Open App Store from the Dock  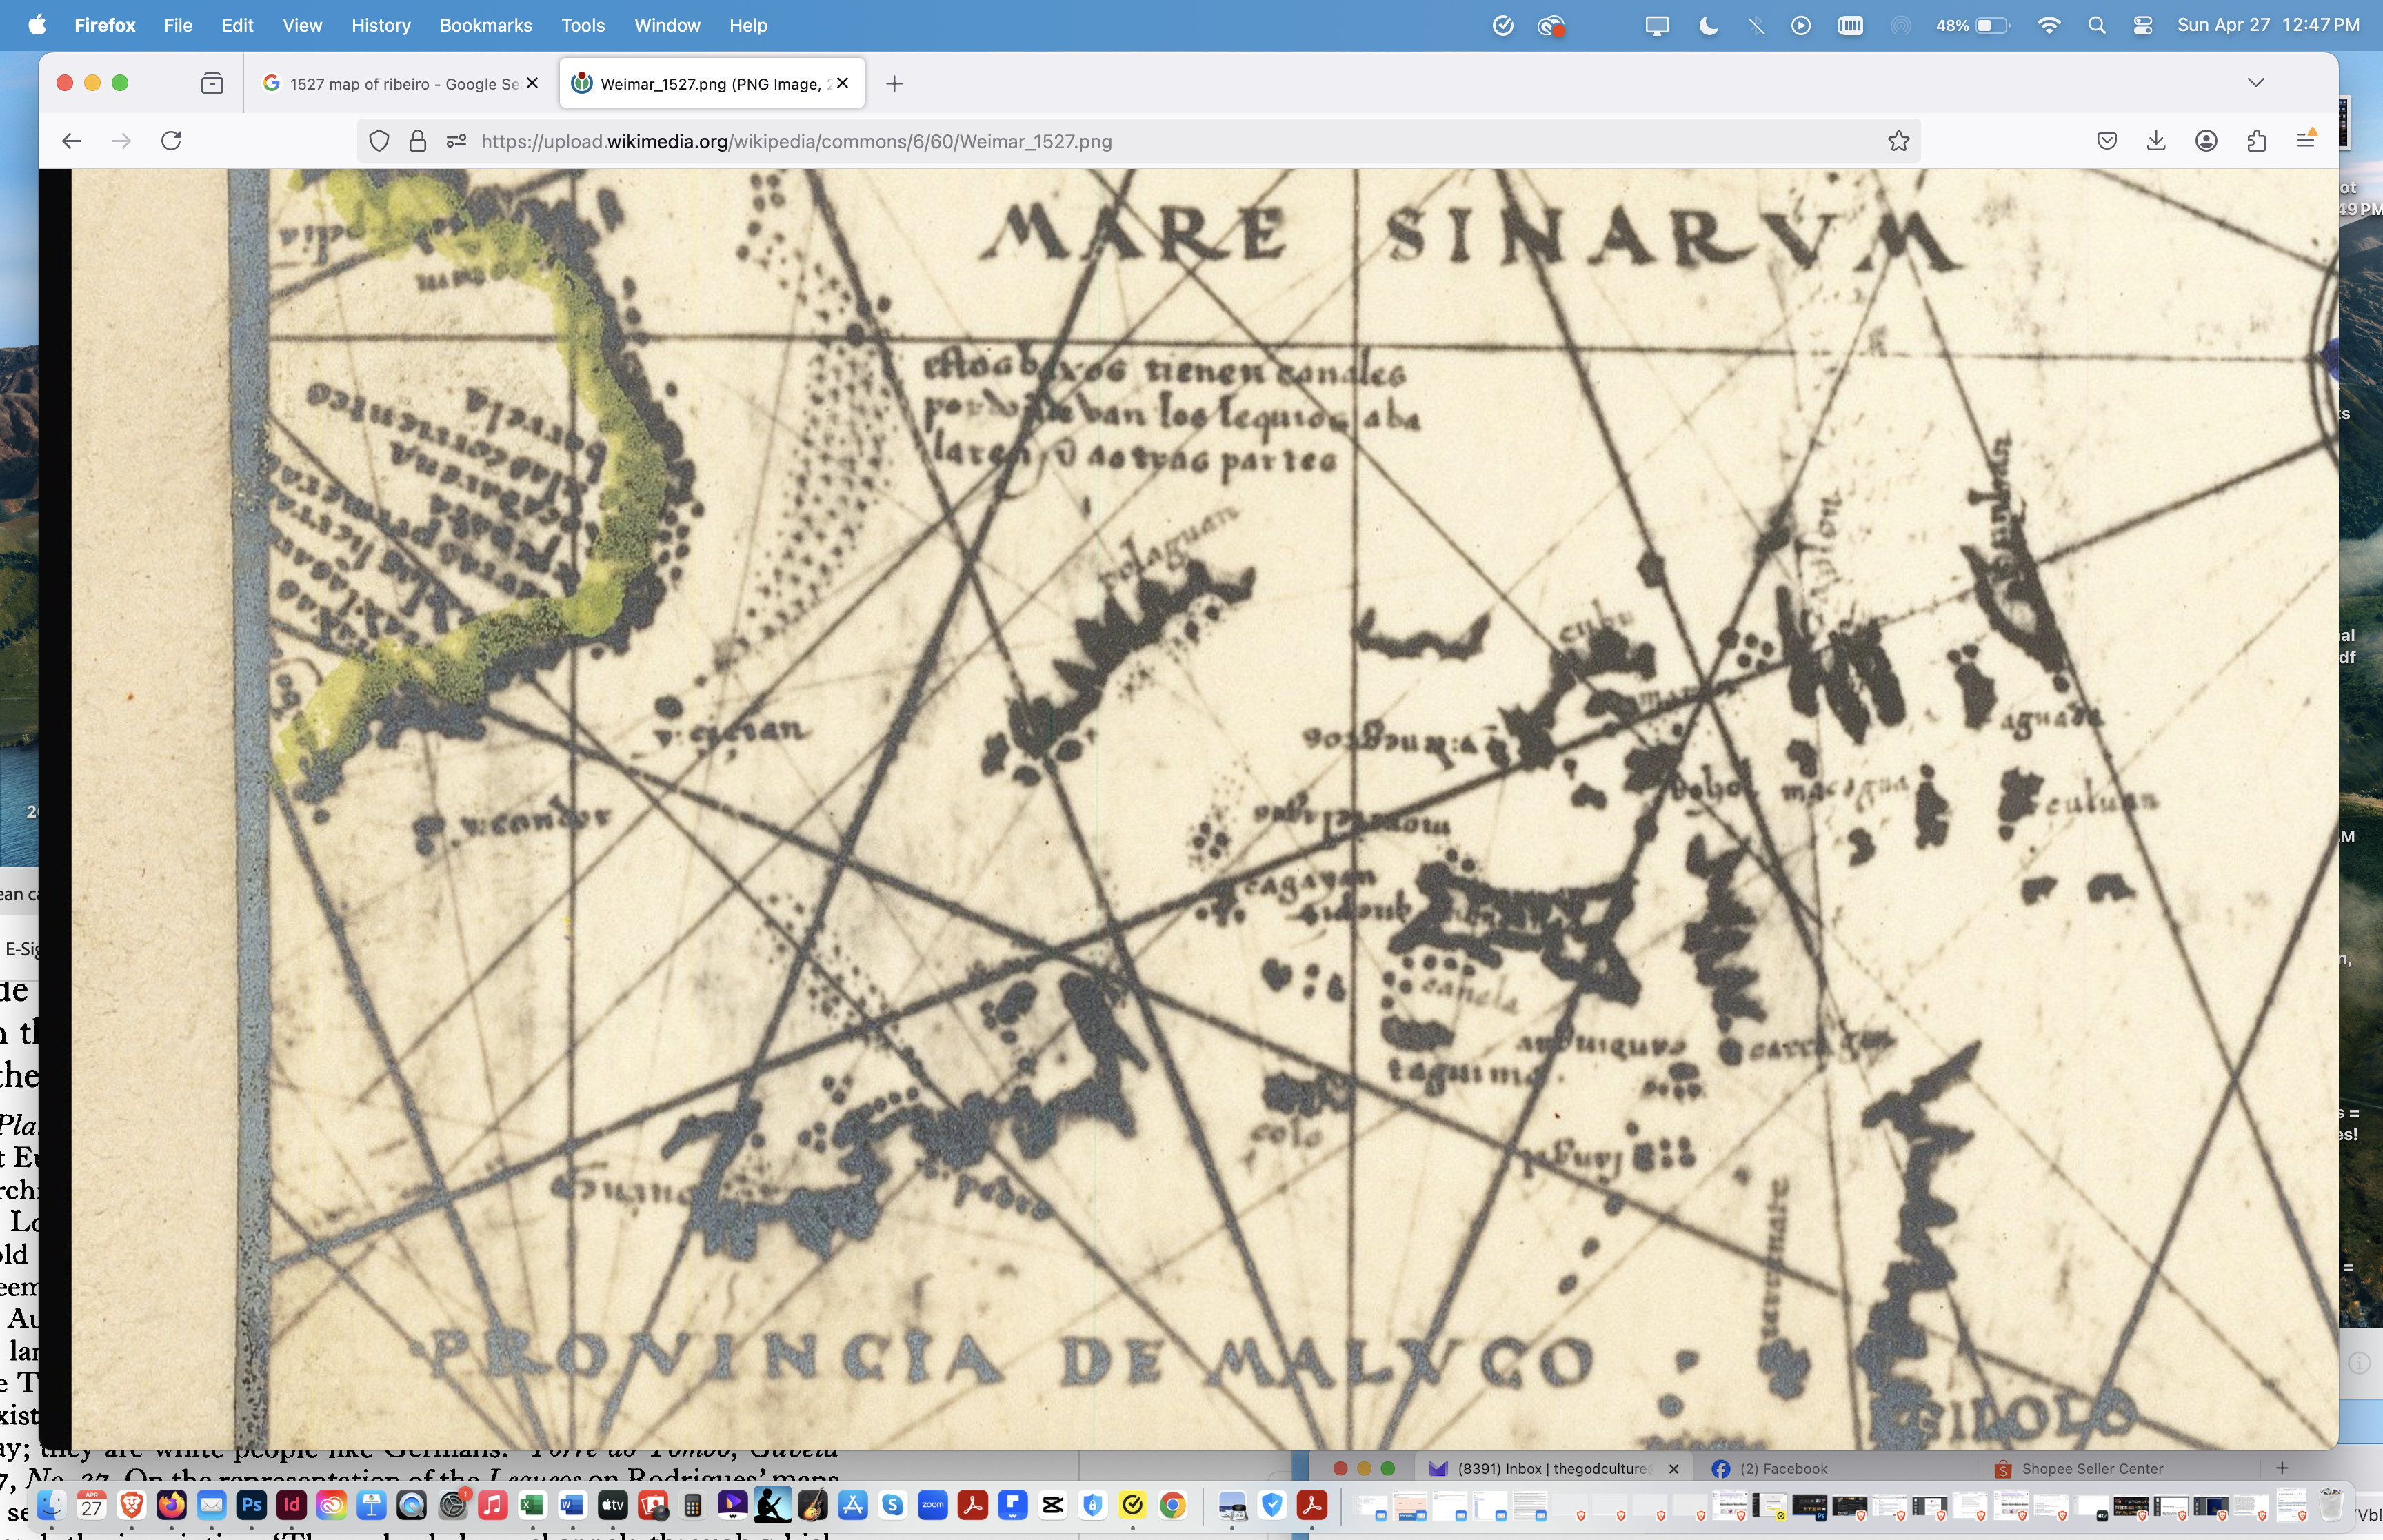[852, 1505]
